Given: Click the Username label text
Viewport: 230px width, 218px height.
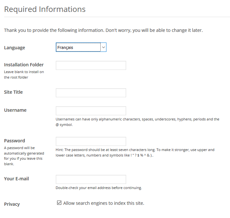Looking at the screenshot, I should coord(15,110).
